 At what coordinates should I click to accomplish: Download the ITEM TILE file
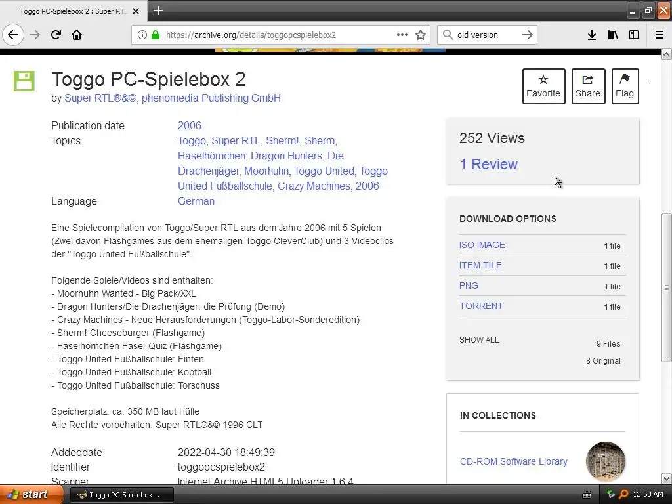[x=480, y=265]
